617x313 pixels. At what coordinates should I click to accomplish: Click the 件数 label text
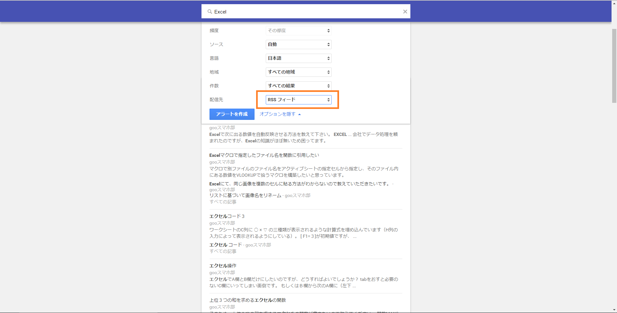tap(214, 86)
